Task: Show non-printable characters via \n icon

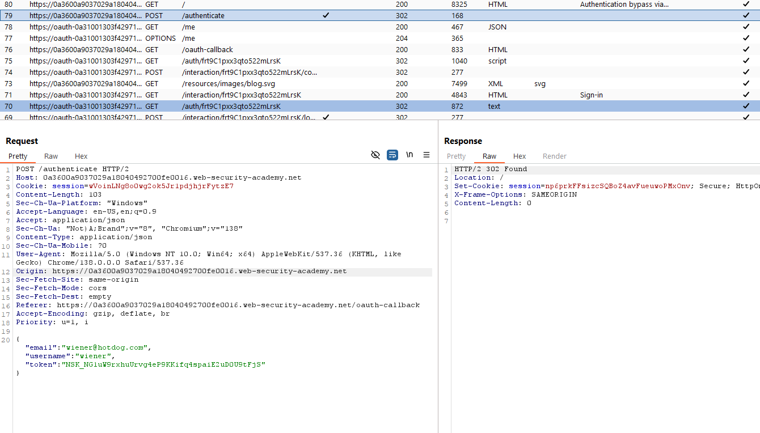Action: point(409,155)
